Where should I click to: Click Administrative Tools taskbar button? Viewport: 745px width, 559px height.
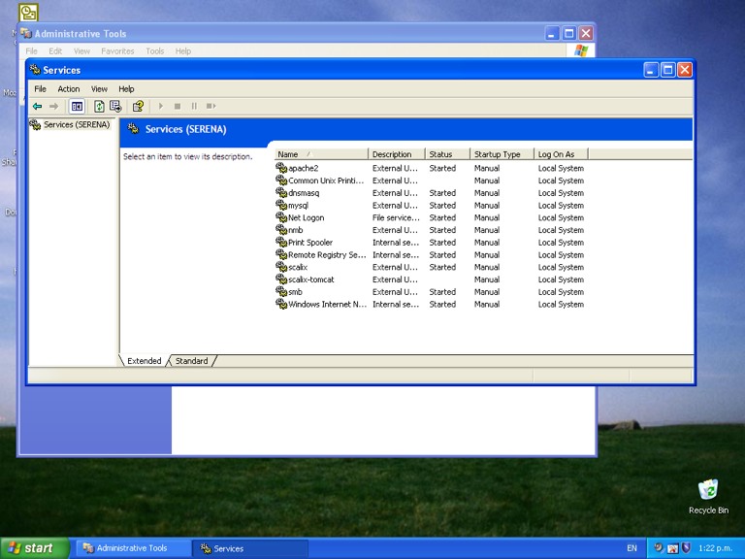[x=132, y=548]
